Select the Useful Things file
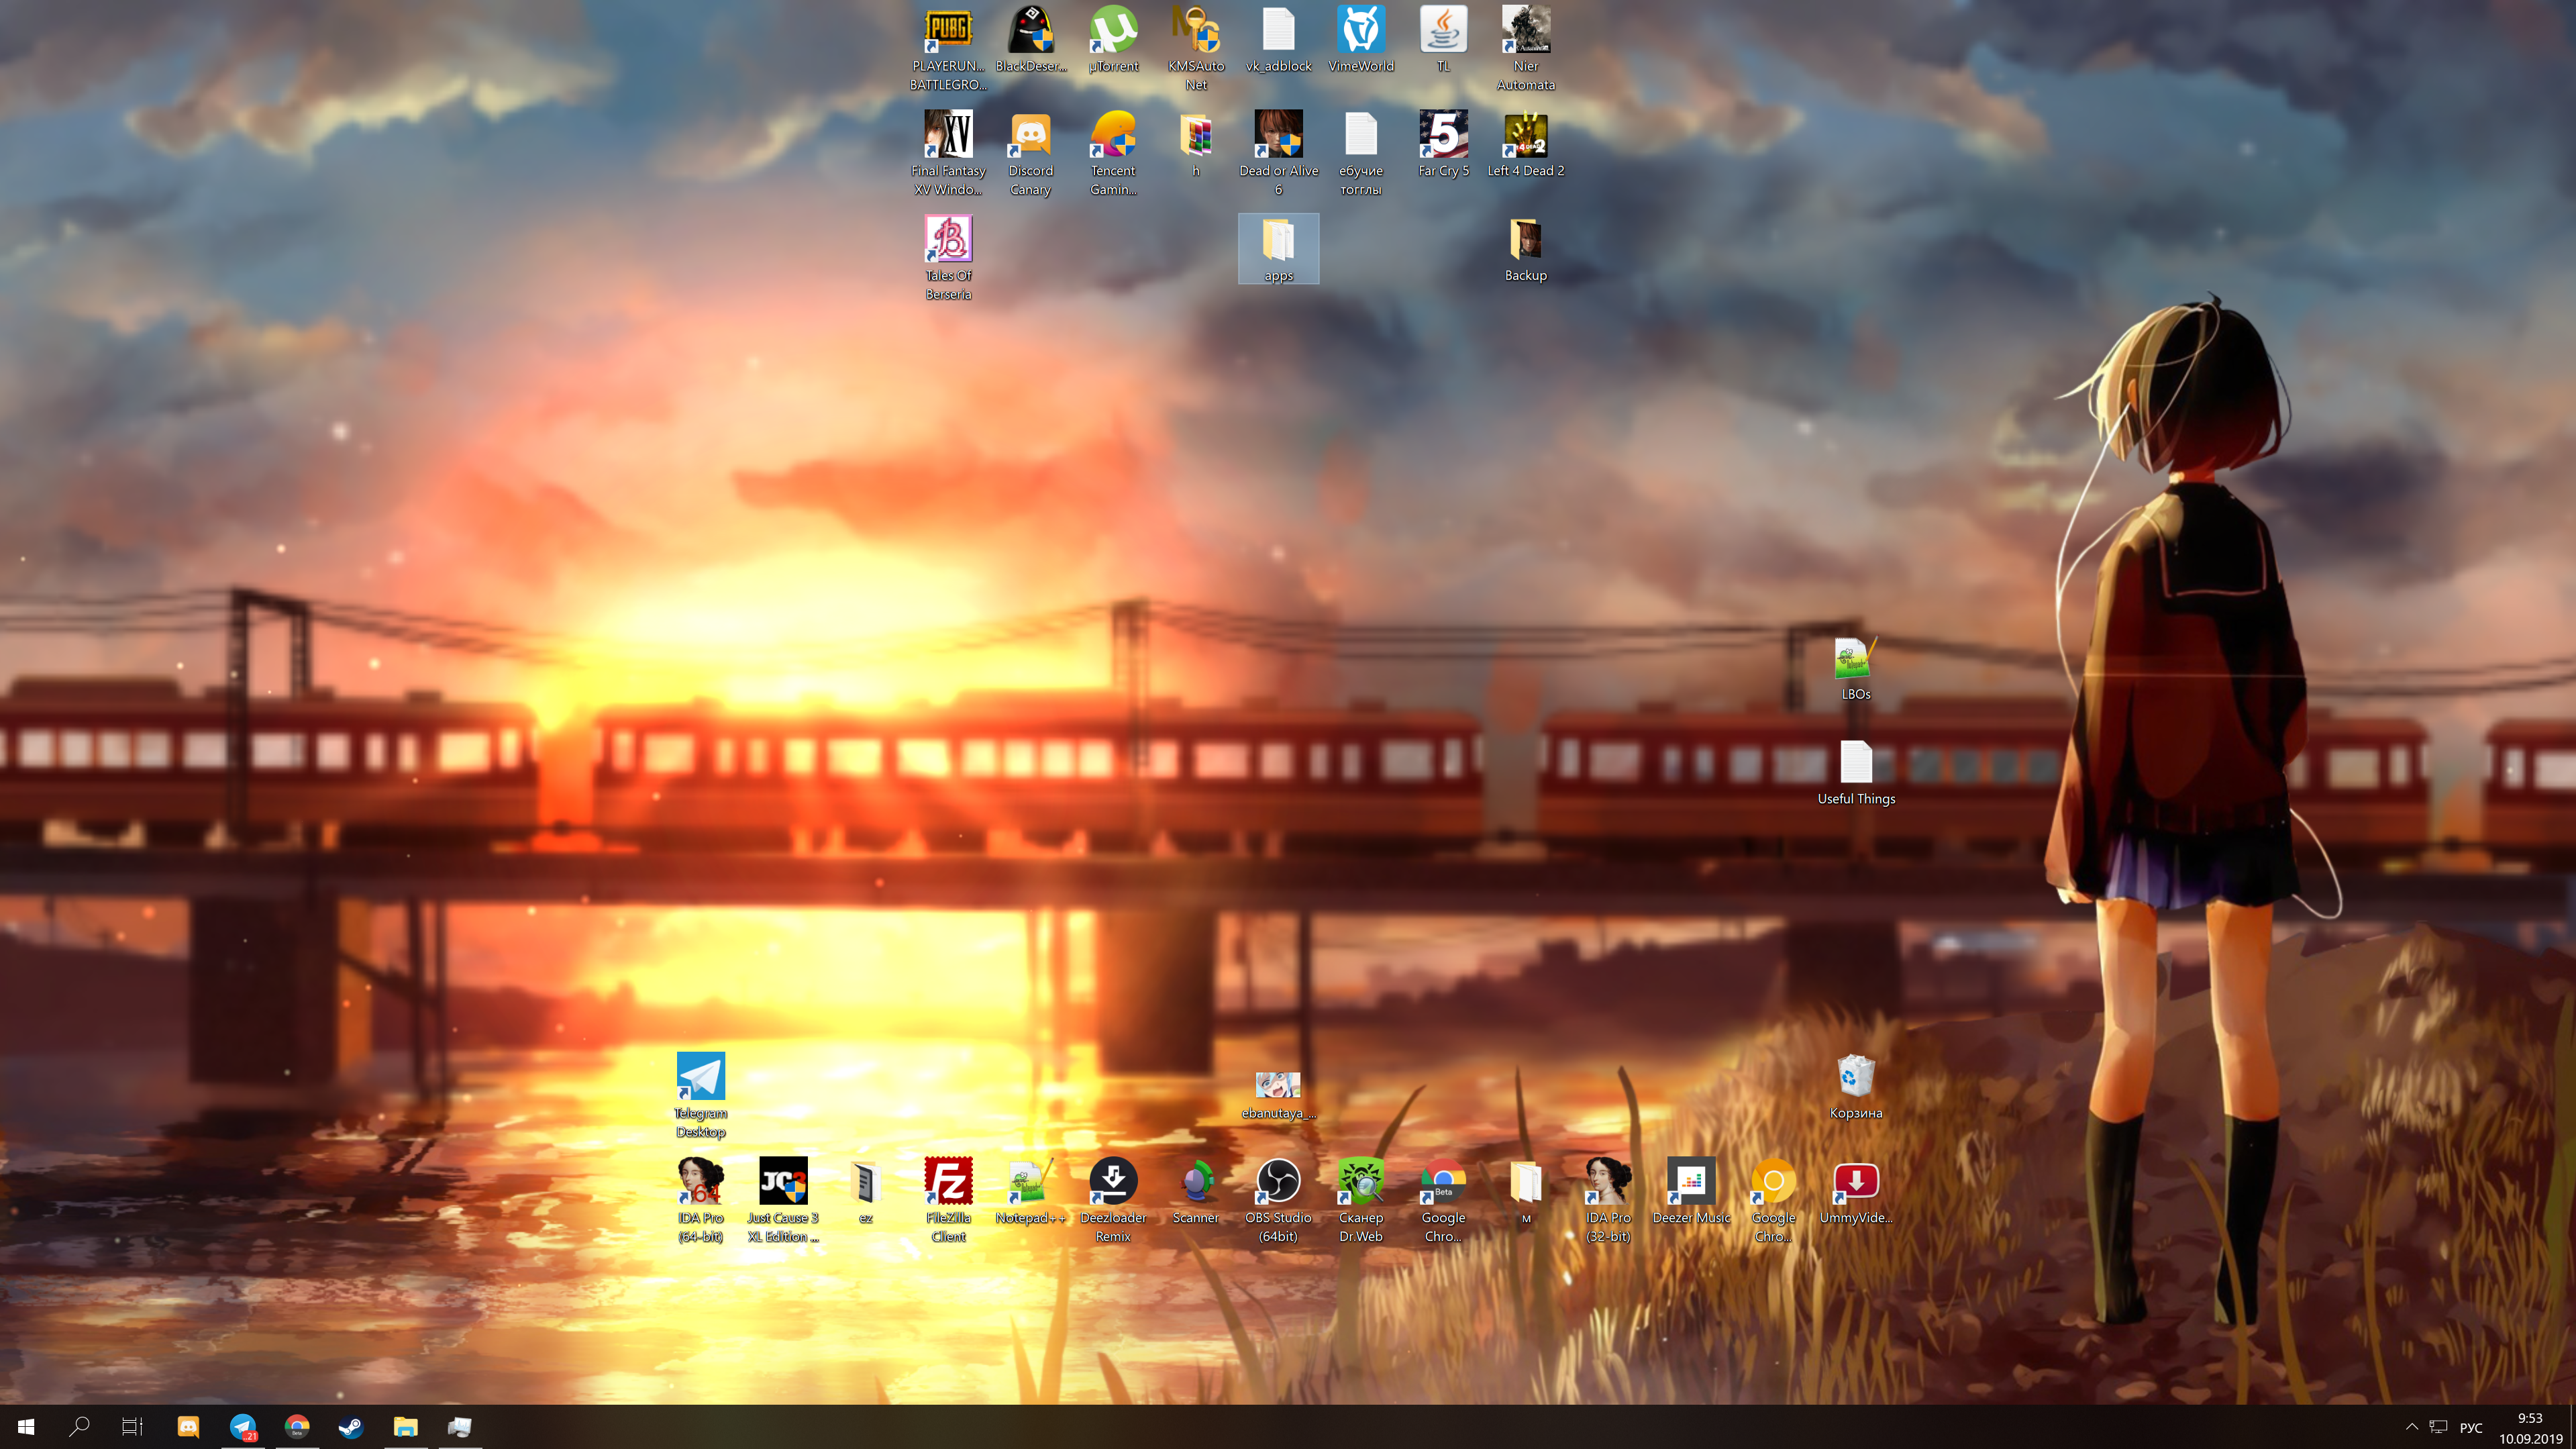 click(x=1856, y=773)
